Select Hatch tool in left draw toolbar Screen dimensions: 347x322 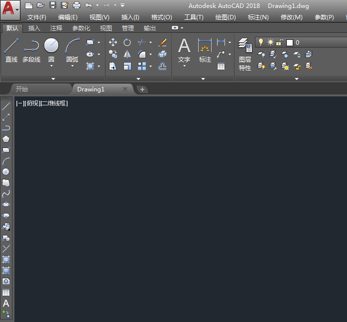click(x=6, y=259)
